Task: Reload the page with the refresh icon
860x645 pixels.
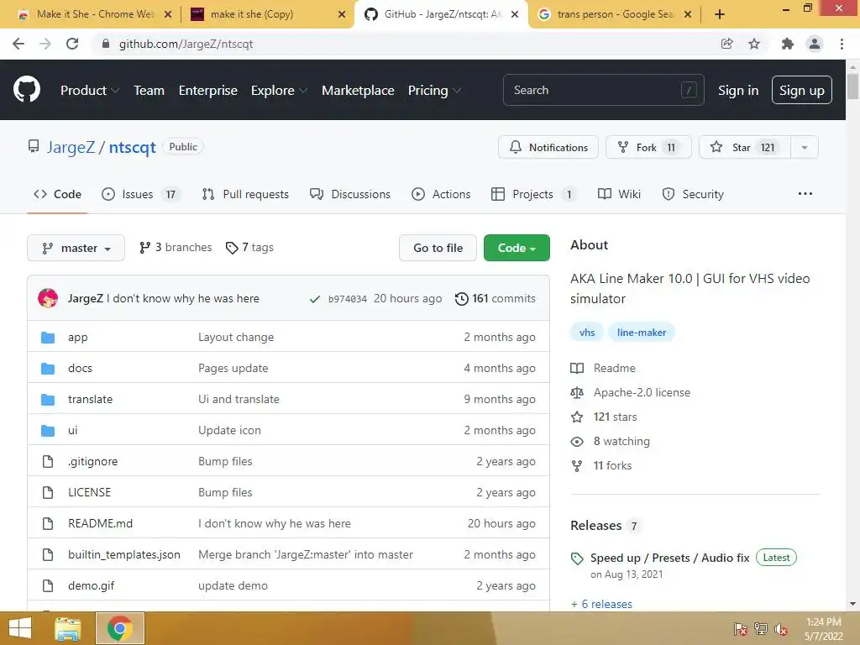Action: [72, 44]
